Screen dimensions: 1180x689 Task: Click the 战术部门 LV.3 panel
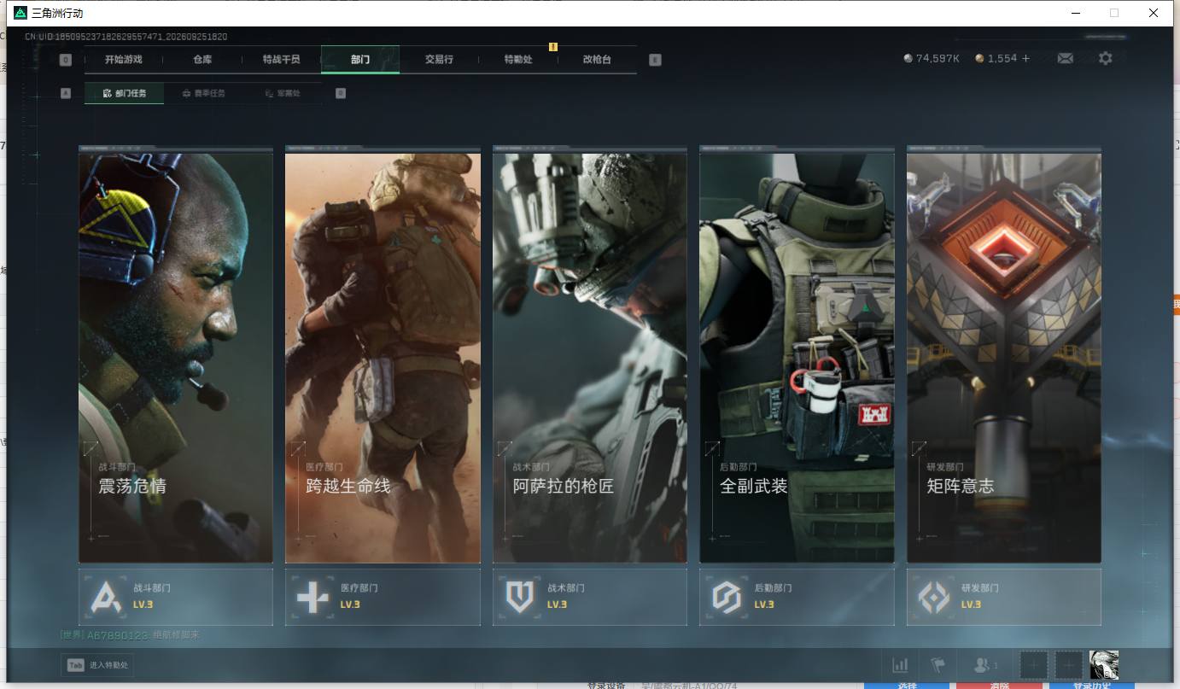pos(590,597)
